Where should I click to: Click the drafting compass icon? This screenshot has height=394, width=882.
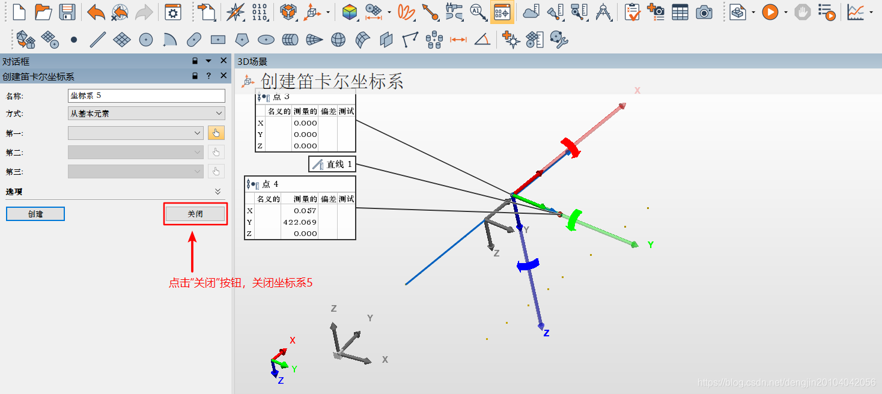pos(603,11)
